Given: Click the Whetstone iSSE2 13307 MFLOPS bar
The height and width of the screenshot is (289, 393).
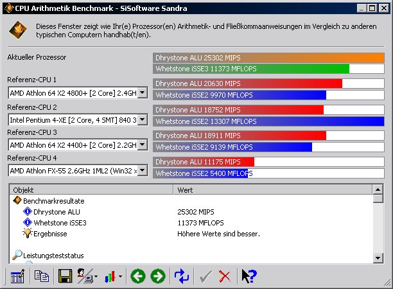Looking at the screenshot, I should tap(268, 121).
